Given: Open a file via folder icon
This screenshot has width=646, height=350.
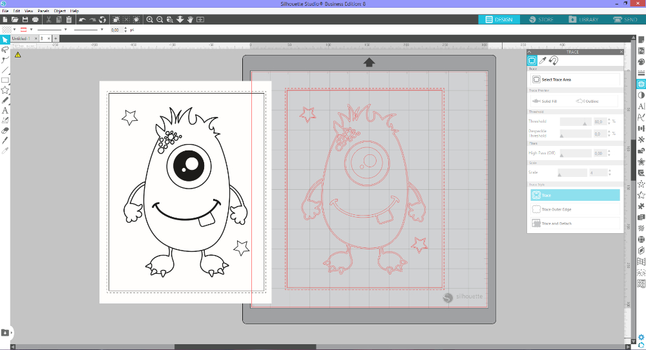Looking at the screenshot, I should [15, 19].
